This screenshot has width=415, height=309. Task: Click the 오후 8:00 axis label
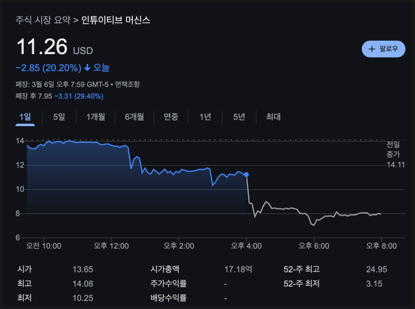tap(381, 246)
